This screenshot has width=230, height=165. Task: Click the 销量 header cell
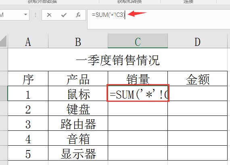coord(138,79)
